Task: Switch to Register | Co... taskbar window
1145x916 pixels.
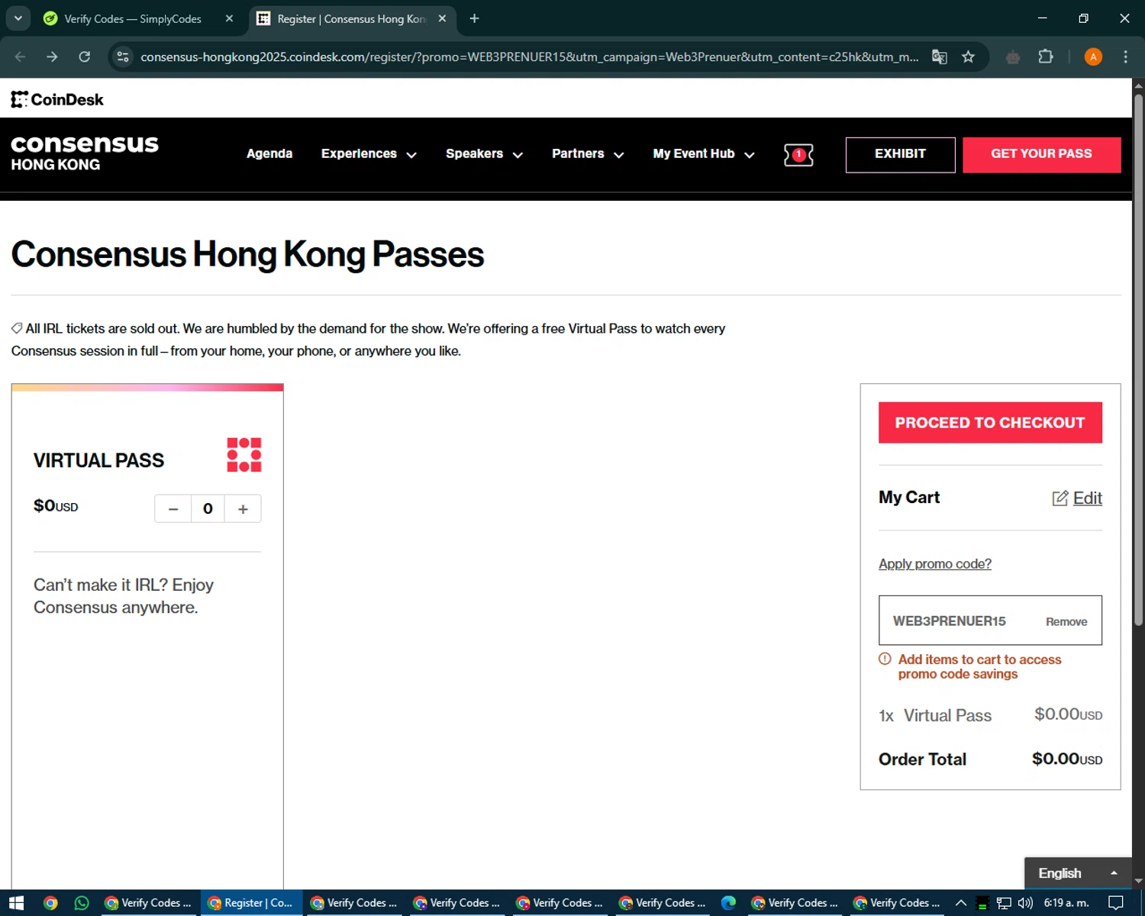Action: (251, 903)
